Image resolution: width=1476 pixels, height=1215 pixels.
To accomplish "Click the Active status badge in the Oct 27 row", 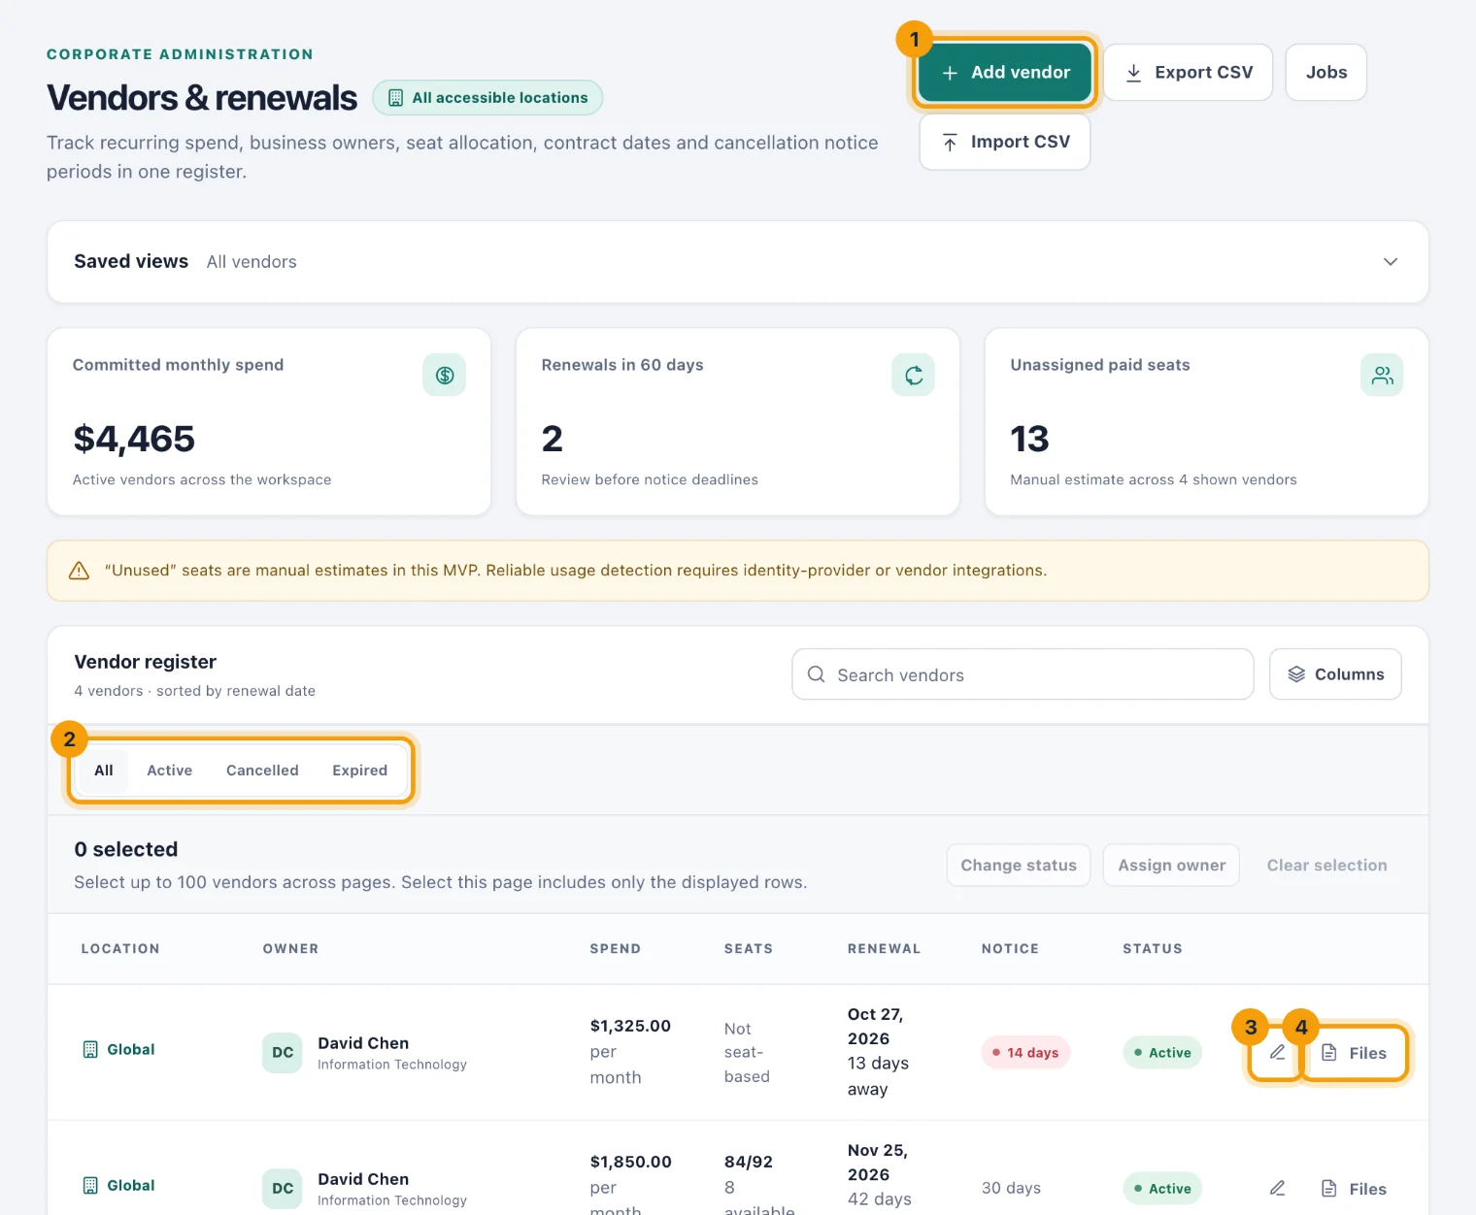I will pos(1162,1053).
